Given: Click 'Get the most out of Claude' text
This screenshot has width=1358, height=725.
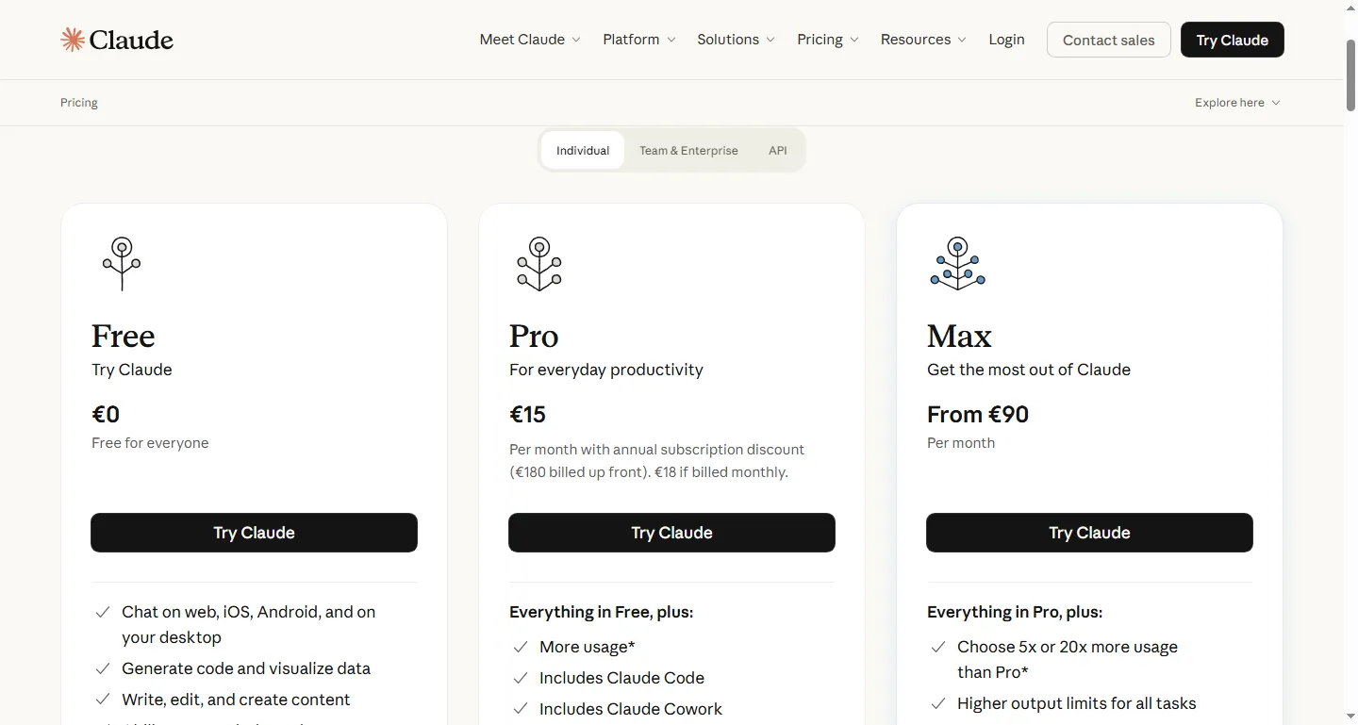Looking at the screenshot, I should click(1029, 370).
